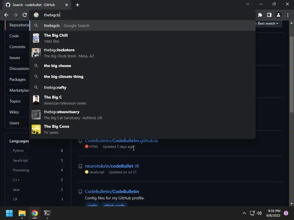The image size is (294, 220).
Task: Expand the Sort Best match dropdown
Action: (268, 23)
